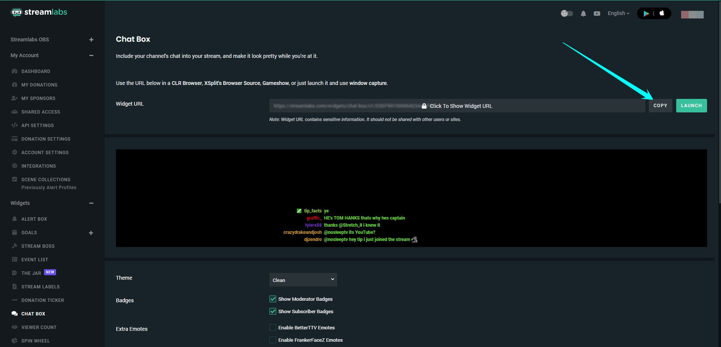Collapse the My Account section
Image resolution: width=721 pixels, height=347 pixels.
pyautogui.click(x=91, y=55)
